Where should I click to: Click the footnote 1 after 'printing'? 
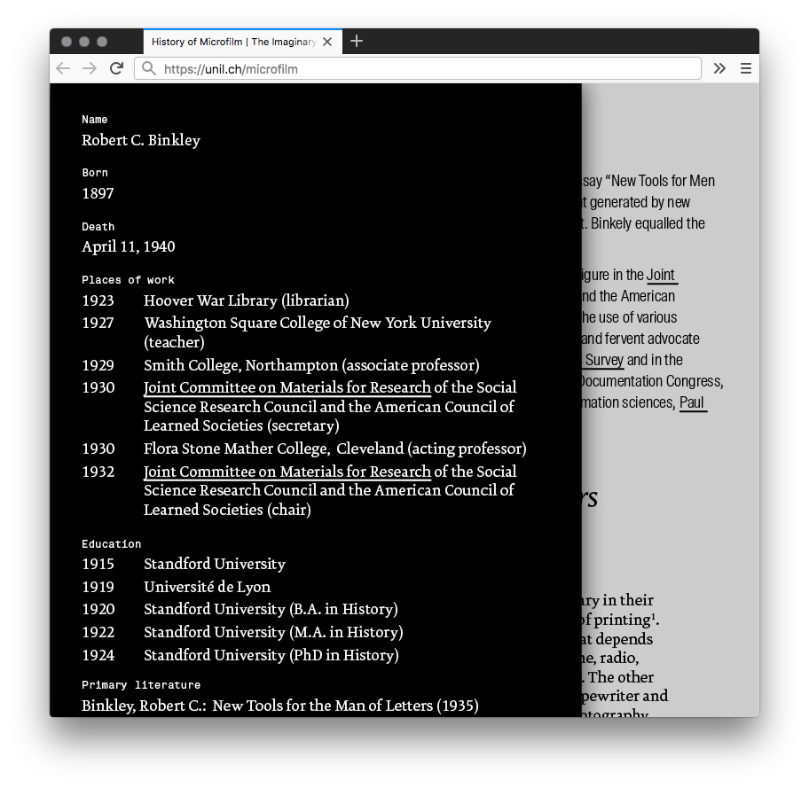655,616
